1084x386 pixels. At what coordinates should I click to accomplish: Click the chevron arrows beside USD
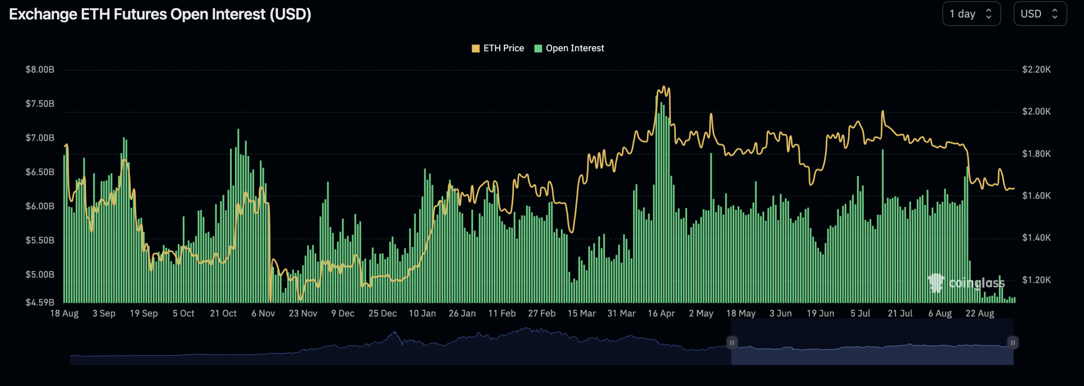point(1055,14)
